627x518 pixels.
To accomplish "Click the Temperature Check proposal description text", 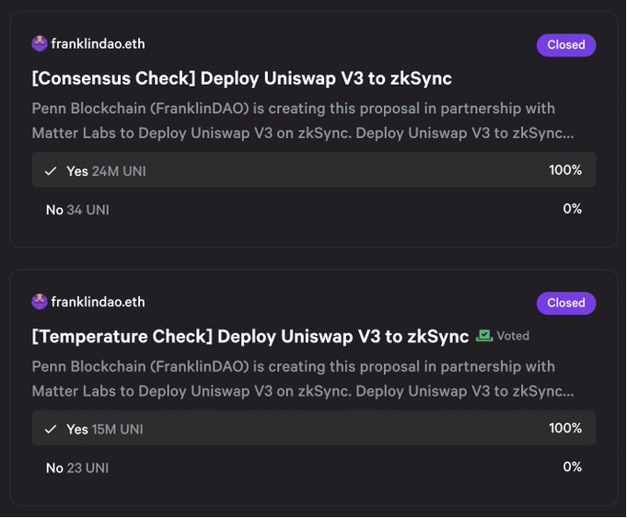I will (x=302, y=378).
